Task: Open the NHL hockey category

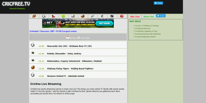Action: [x=112, y=16]
